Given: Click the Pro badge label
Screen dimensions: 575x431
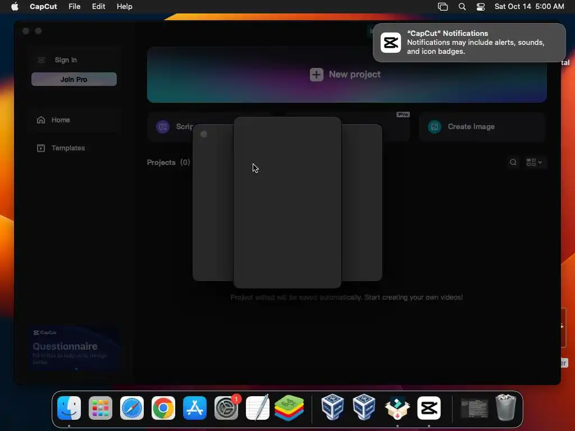Looking at the screenshot, I should click(x=403, y=114).
